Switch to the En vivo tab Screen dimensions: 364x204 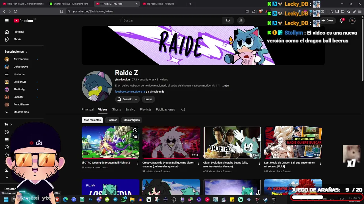point(131,110)
